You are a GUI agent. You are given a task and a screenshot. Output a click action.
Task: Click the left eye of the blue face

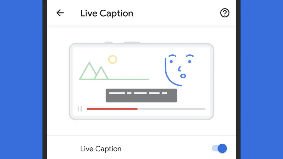[x=171, y=62]
